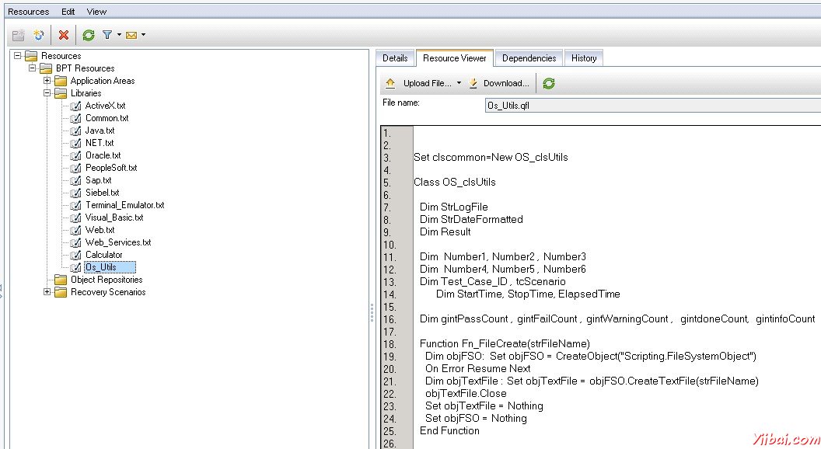The image size is (821, 449).
Task: Open the Filter dropdown arrow
Action: pyautogui.click(x=119, y=35)
